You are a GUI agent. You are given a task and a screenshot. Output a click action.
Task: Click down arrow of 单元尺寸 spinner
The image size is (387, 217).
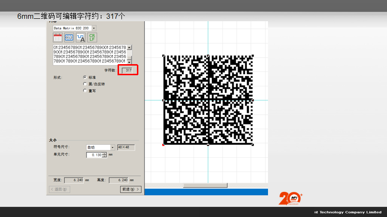[104, 157]
